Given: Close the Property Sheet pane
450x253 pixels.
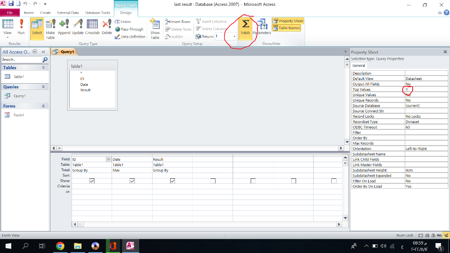Looking at the screenshot, I should pos(445,52).
